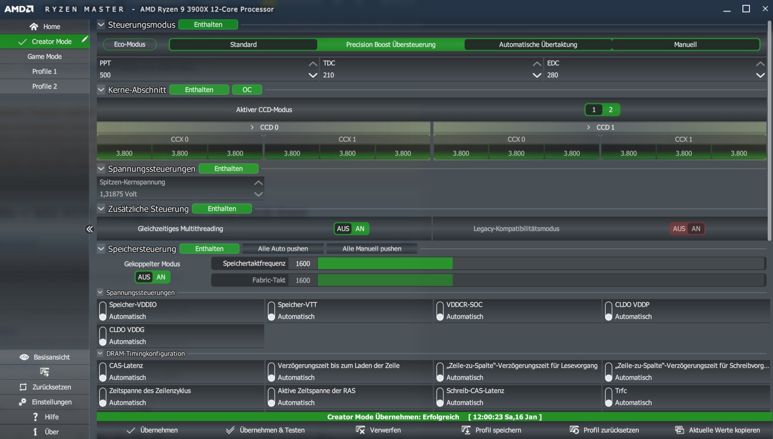Click first 3.800 core in CCD 0 CCX 0
The width and height of the screenshot is (773, 439).
click(124, 154)
